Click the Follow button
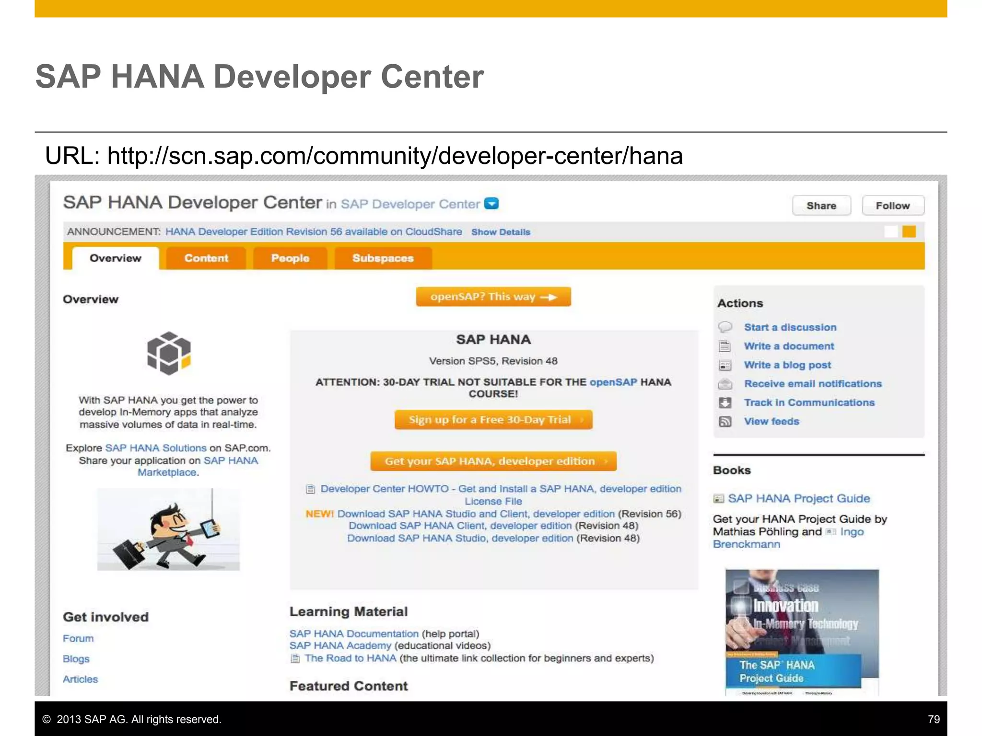Screen dimensions: 982x736 pyautogui.click(x=893, y=206)
